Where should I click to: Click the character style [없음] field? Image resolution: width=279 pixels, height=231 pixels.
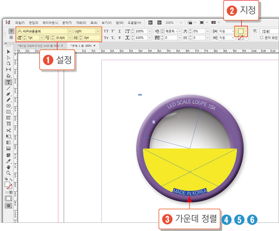click(x=269, y=31)
